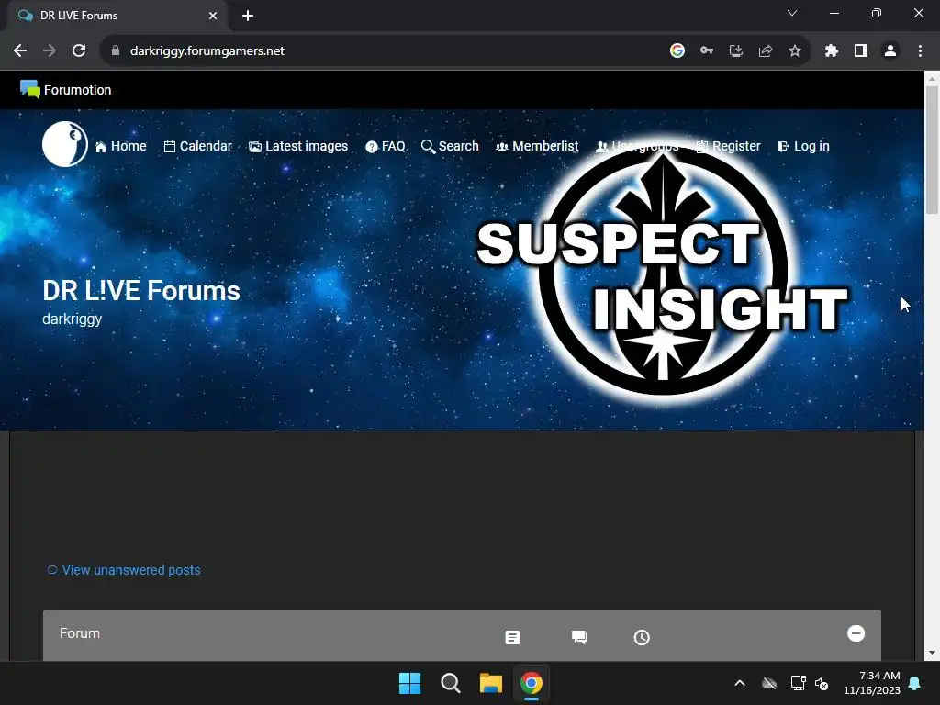Open the Chrome profile avatar
Image resolution: width=940 pixels, height=705 pixels.
tap(890, 51)
